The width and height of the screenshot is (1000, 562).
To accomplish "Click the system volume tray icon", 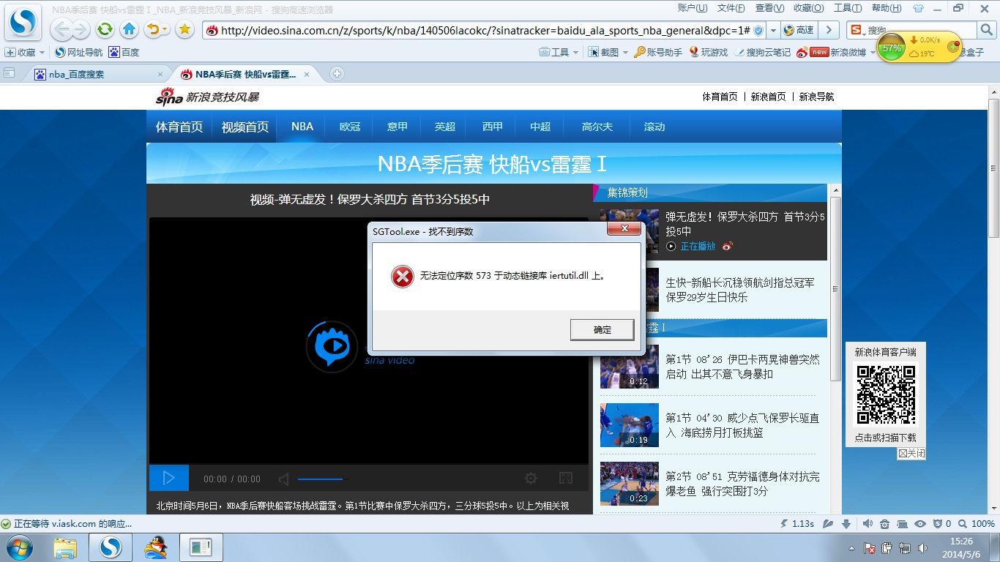I will [924, 547].
